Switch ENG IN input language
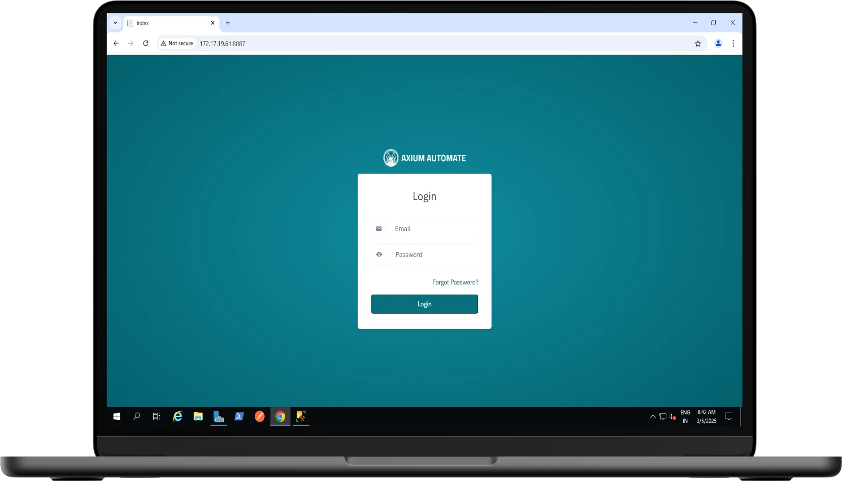This screenshot has width=842, height=481. point(685,417)
